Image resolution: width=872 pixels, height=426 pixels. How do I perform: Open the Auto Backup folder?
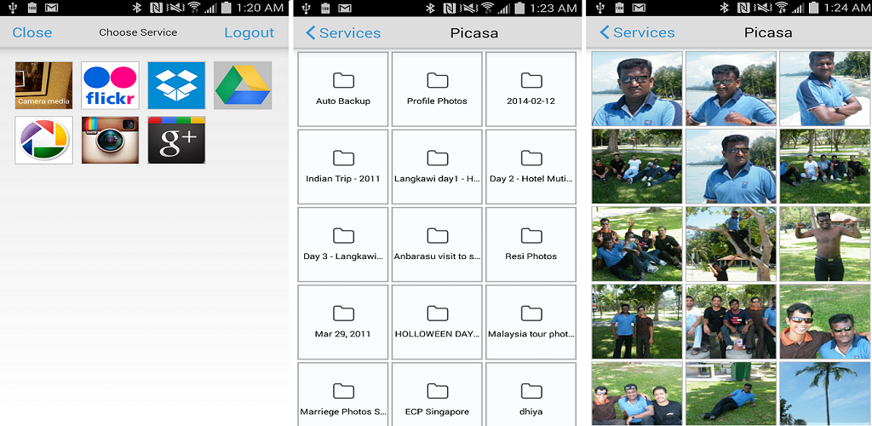tap(343, 89)
